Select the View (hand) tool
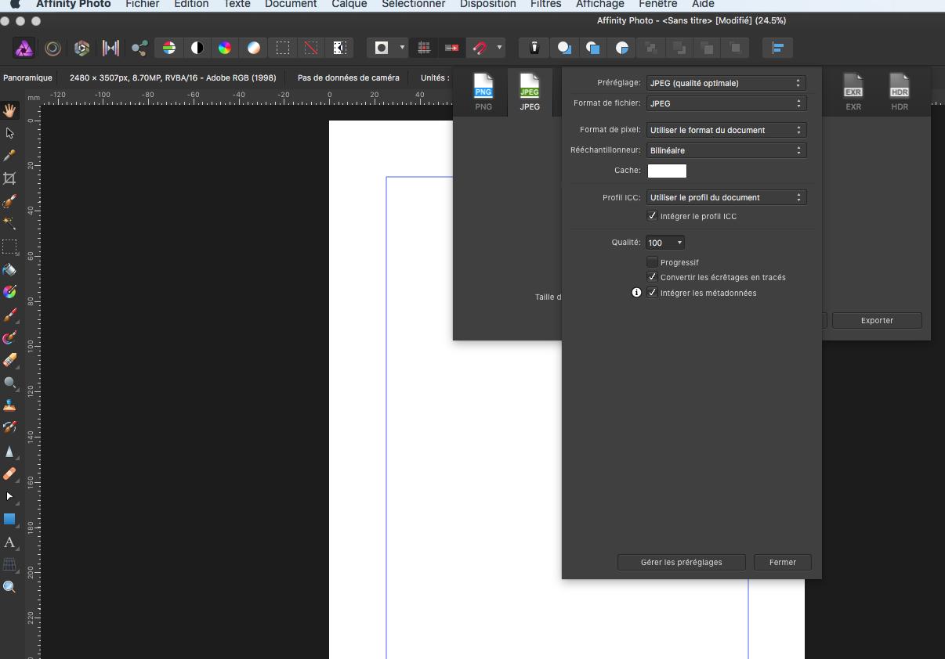This screenshot has height=659, width=945. point(9,110)
